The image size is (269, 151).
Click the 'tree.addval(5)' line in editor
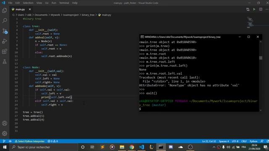point(34,116)
